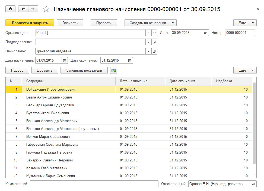Viewport: 264px width, 191px height.
Task: Open calendar for Дата назначения field
Action: pyautogui.click(x=65, y=60)
